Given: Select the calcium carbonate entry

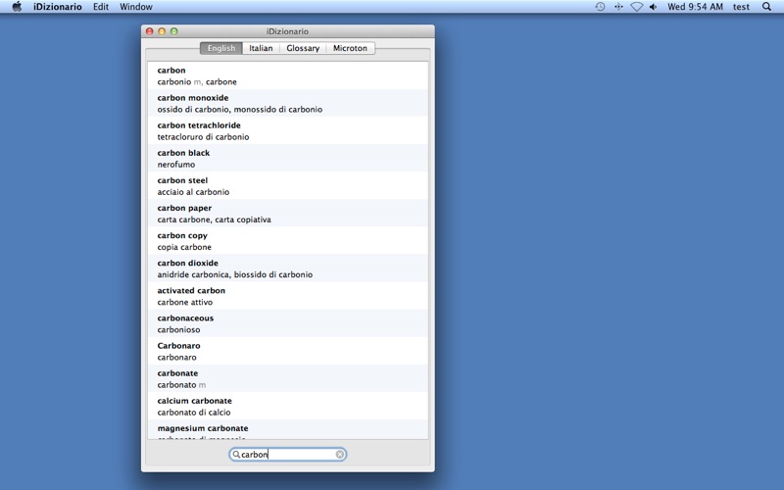Looking at the screenshot, I should 288,406.
